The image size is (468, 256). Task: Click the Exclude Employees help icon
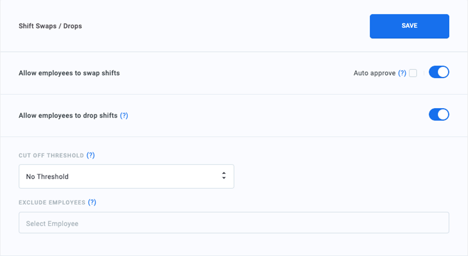click(92, 203)
